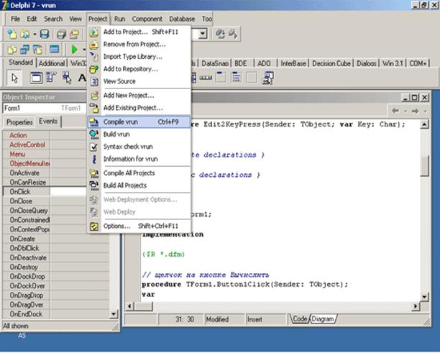Click the code editor scroll right arrow
The width and height of the screenshot is (440, 353).
click(416, 306)
